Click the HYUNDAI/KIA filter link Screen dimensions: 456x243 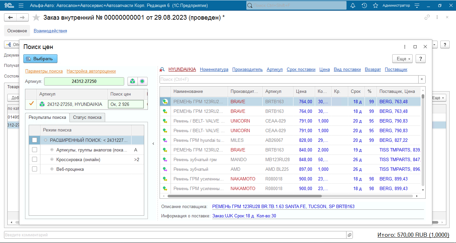click(x=182, y=70)
